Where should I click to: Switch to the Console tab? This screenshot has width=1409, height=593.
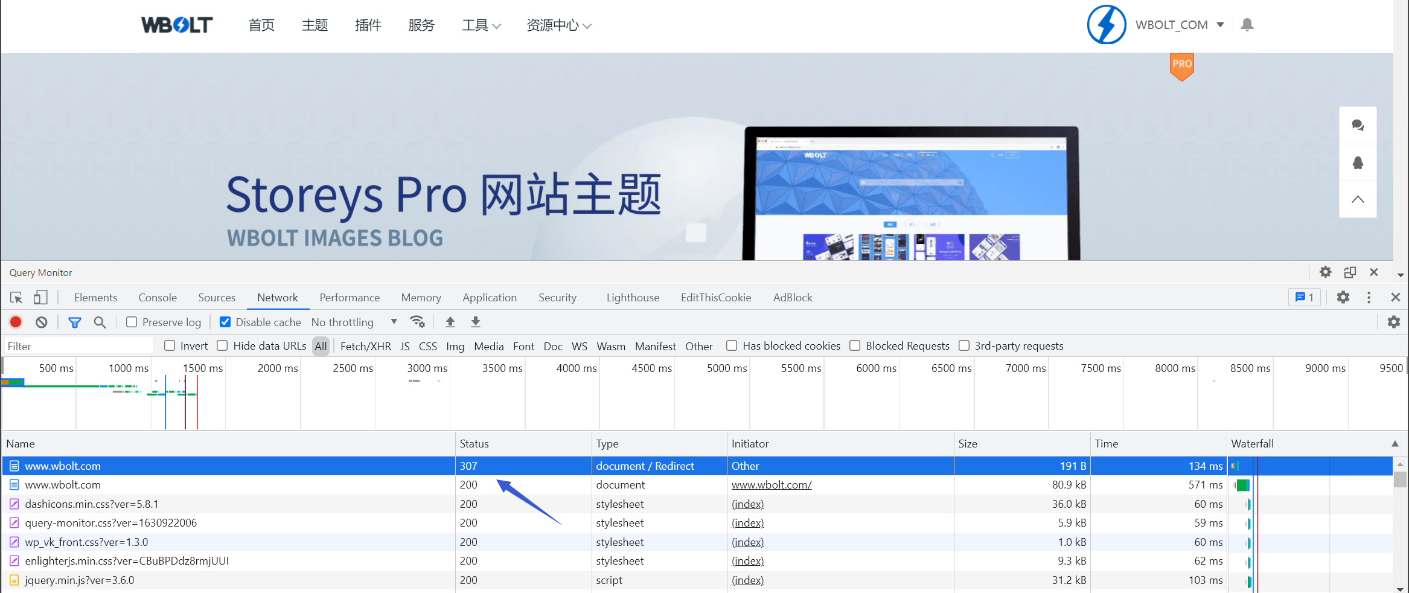[x=158, y=298]
